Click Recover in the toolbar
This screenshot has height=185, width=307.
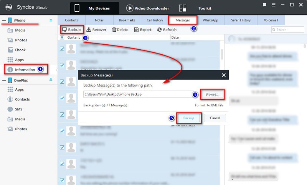[x=96, y=30]
